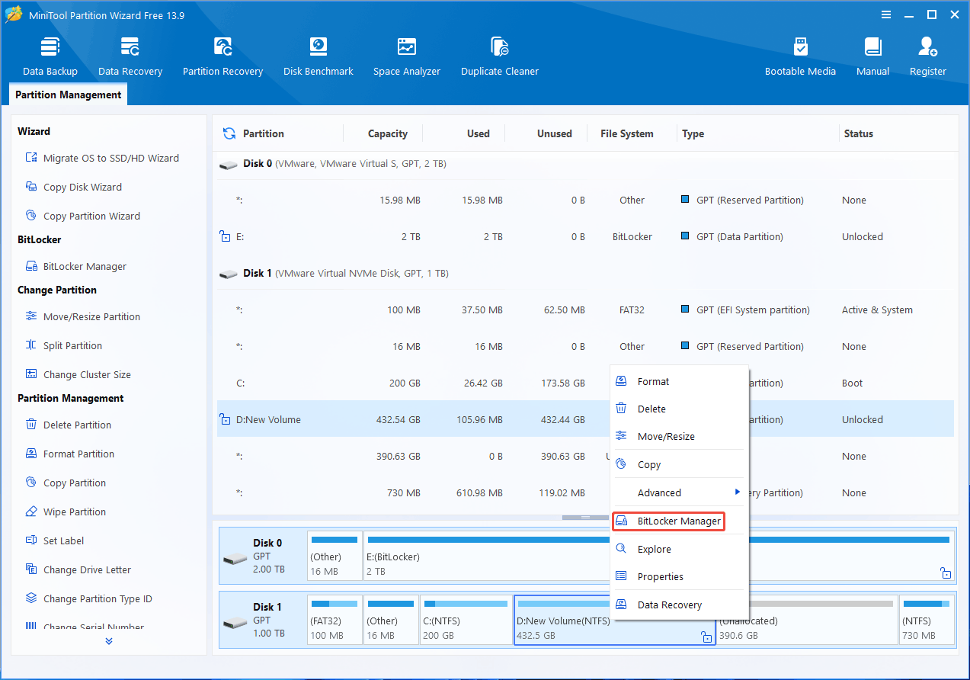Launch Duplicate Cleaner
Image resolution: width=970 pixels, height=680 pixels.
[500, 56]
